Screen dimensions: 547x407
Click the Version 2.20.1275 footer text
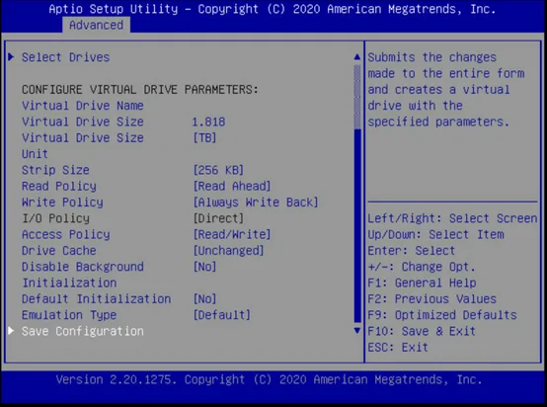269,379
